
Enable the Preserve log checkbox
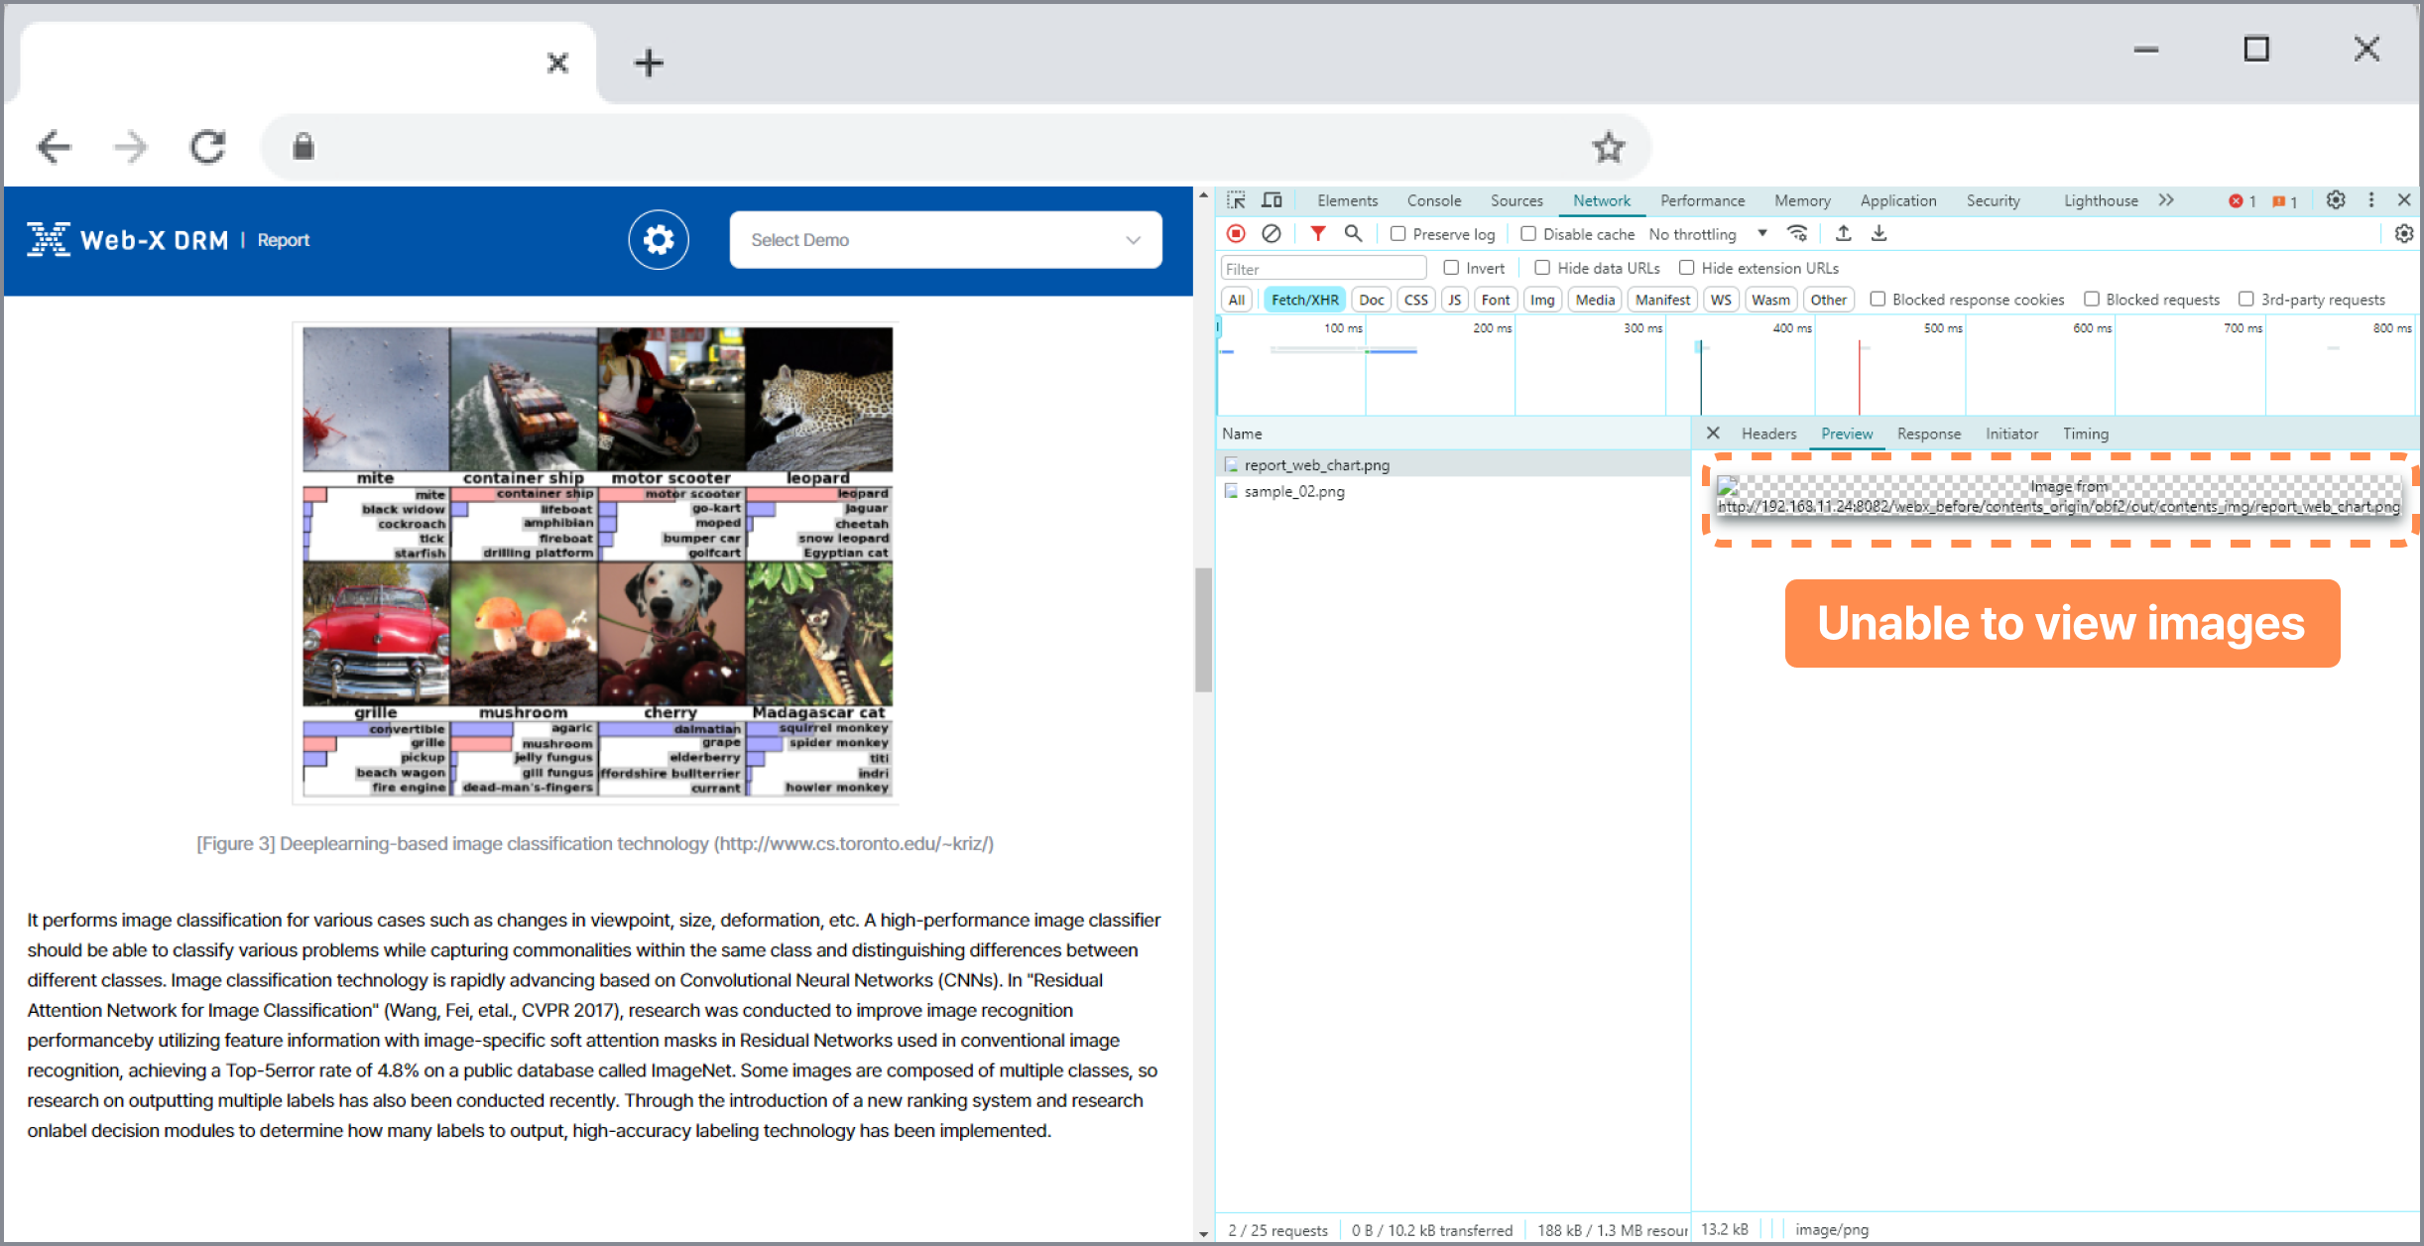[1398, 234]
